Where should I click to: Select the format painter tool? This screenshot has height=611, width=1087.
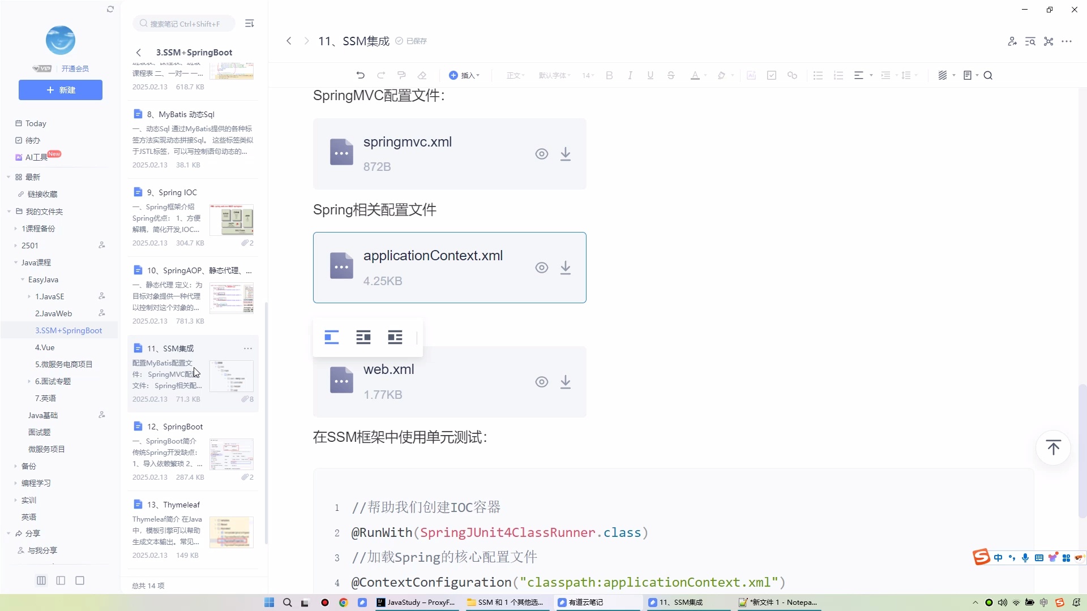(402, 75)
